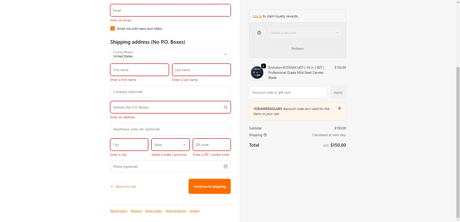The image size is (460, 222).
Task: Focus the Discount code or gift card field
Action: pyautogui.click(x=288, y=92)
